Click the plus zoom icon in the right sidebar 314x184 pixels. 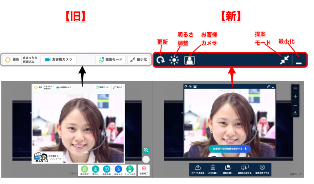pos(296,96)
